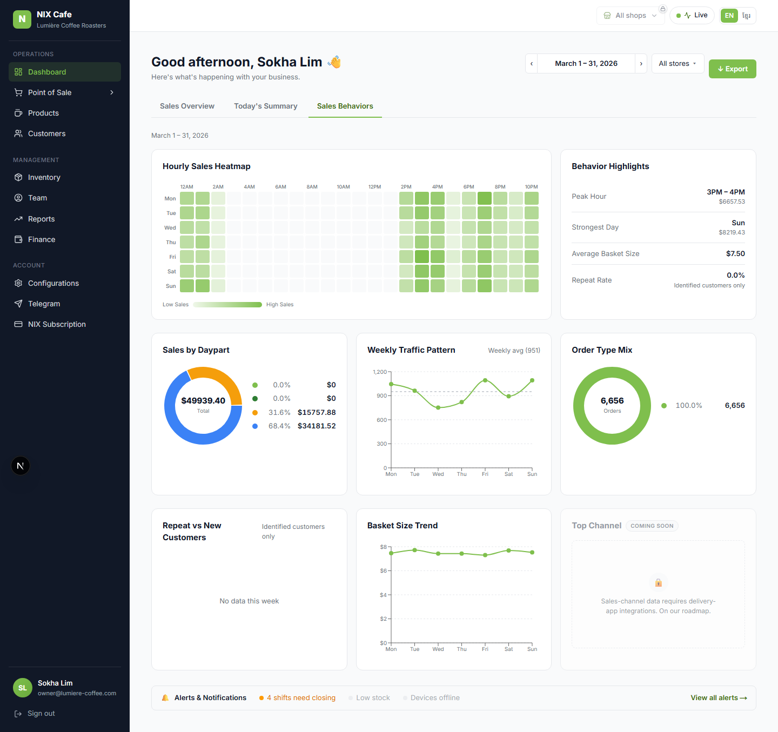This screenshot has width=778, height=732.
Task: Click the lock badge above All shops
Action: [x=663, y=9]
